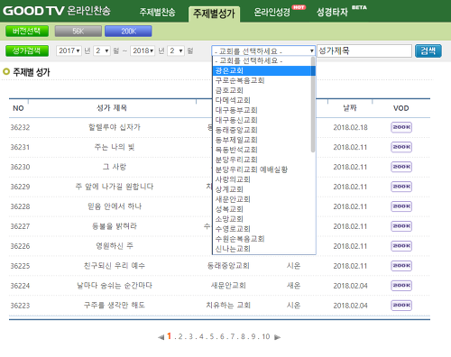
Task: Select 구로순복음교회 in the dropdown list
Action: pyautogui.click(x=262, y=80)
